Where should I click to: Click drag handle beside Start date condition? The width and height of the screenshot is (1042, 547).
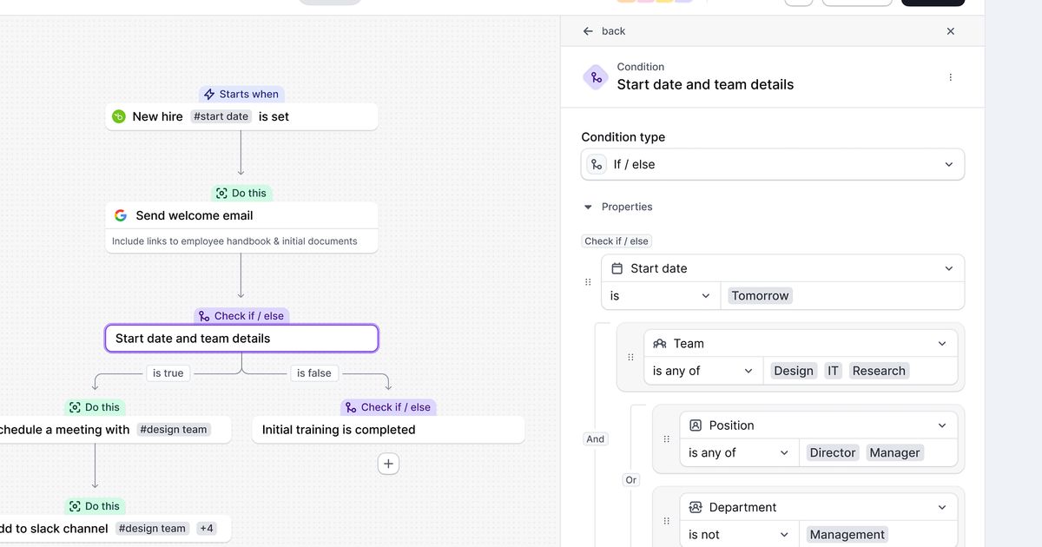pyautogui.click(x=588, y=282)
